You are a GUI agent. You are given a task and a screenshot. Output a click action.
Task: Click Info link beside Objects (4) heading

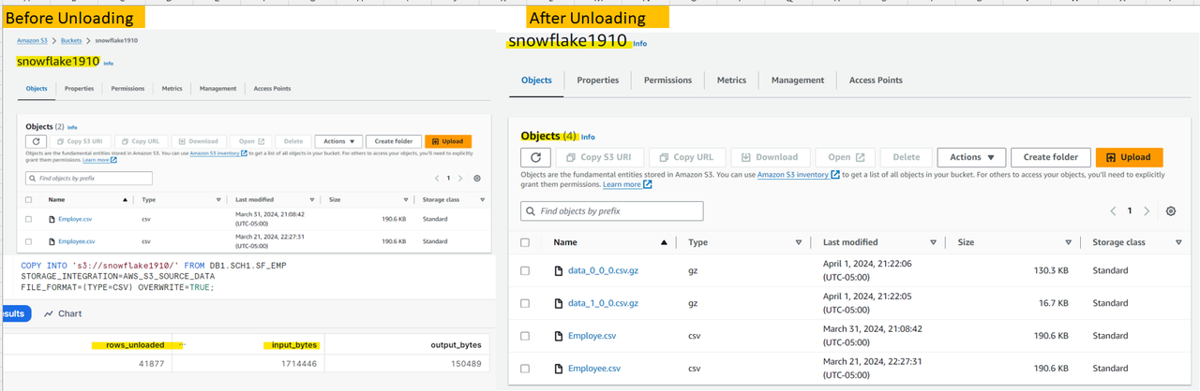click(x=589, y=137)
